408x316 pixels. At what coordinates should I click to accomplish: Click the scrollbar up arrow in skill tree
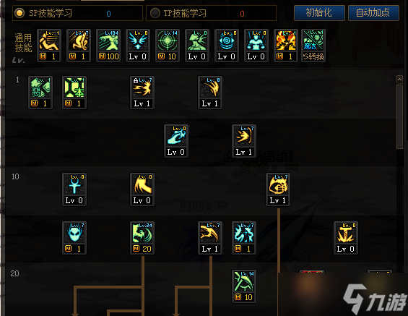[399, 80]
